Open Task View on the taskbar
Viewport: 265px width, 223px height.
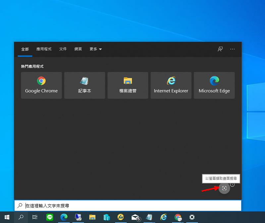pyautogui.click(x=35, y=217)
